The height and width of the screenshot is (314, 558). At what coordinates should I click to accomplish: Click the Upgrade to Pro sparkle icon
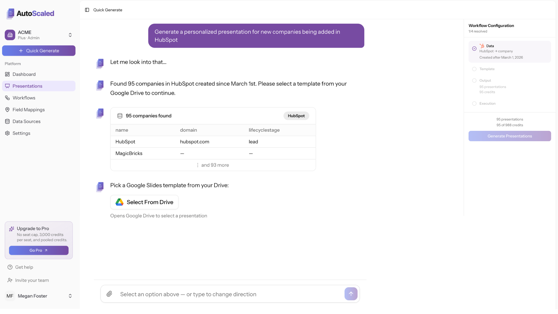coord(11,229)
